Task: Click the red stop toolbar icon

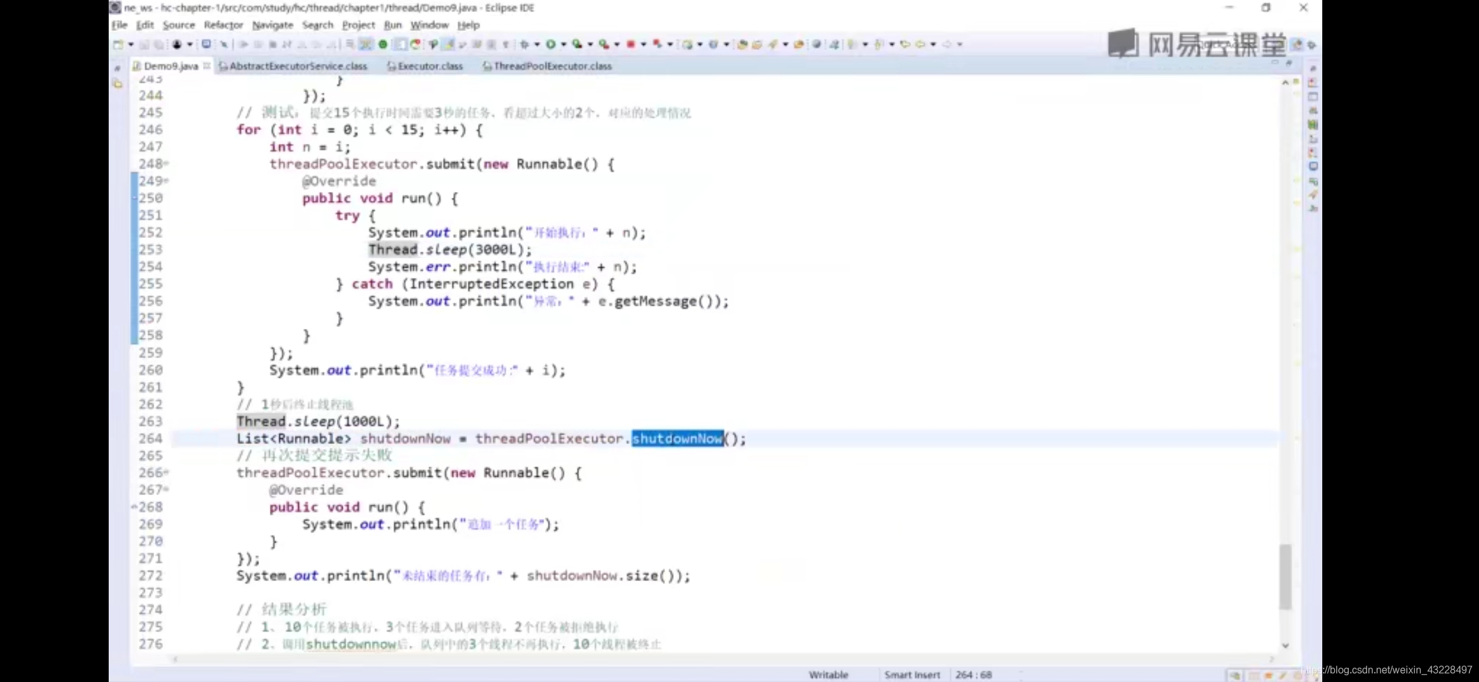Action: (631, 44)
